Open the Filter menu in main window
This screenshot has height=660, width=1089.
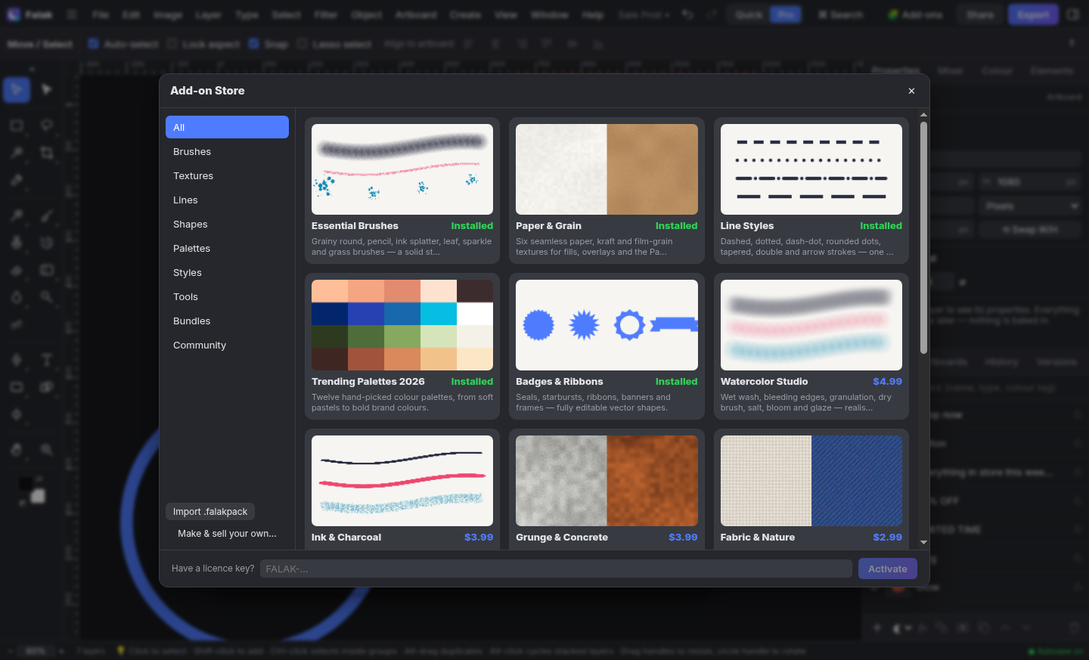[x=326, y=14]
